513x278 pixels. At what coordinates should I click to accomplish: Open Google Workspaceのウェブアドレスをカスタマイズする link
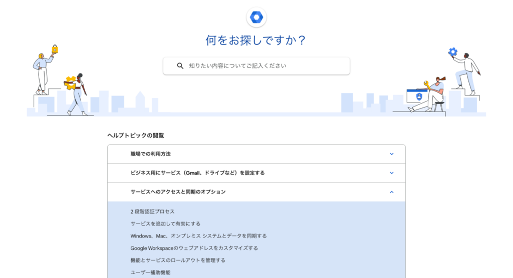[x=194, y=248]
